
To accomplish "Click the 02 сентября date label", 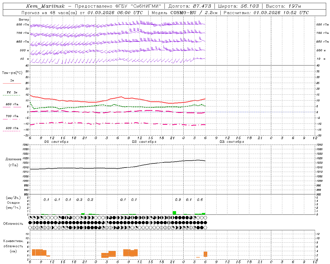I will pos(144,142).
